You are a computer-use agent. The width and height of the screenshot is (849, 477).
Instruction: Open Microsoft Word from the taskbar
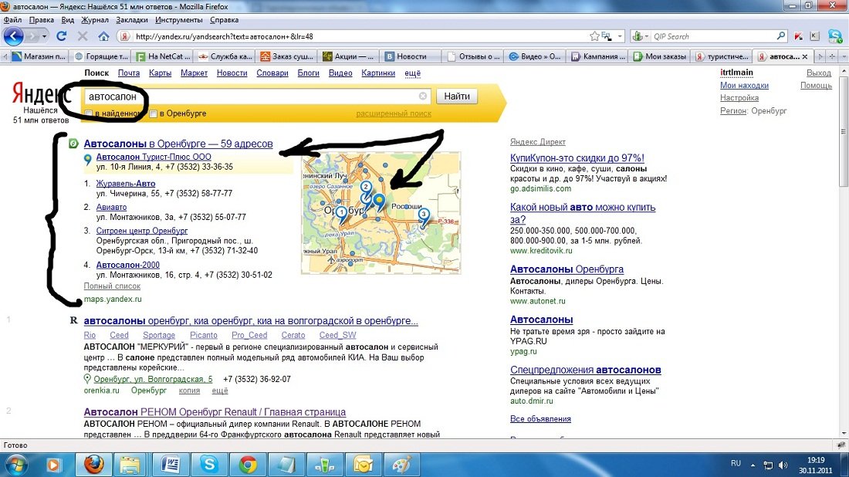click(x=171, y=464)
